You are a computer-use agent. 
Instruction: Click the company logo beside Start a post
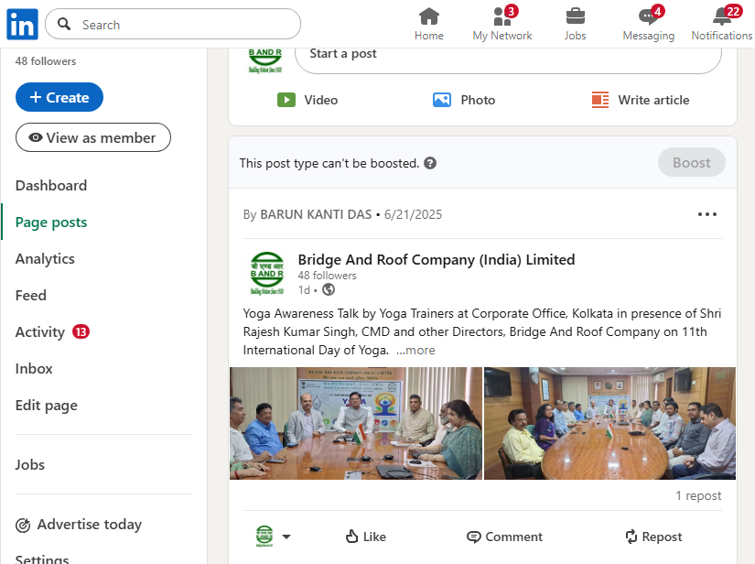pos(265,60)
